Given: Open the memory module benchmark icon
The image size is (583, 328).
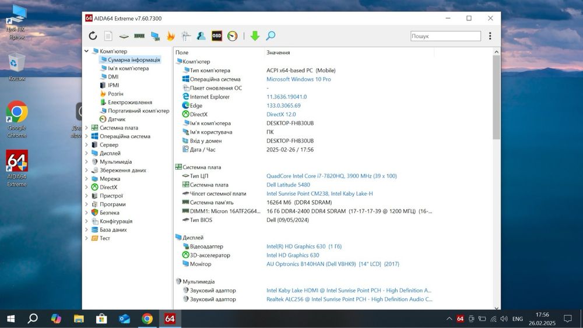Looking at the screenshot, I should (139, 36).
